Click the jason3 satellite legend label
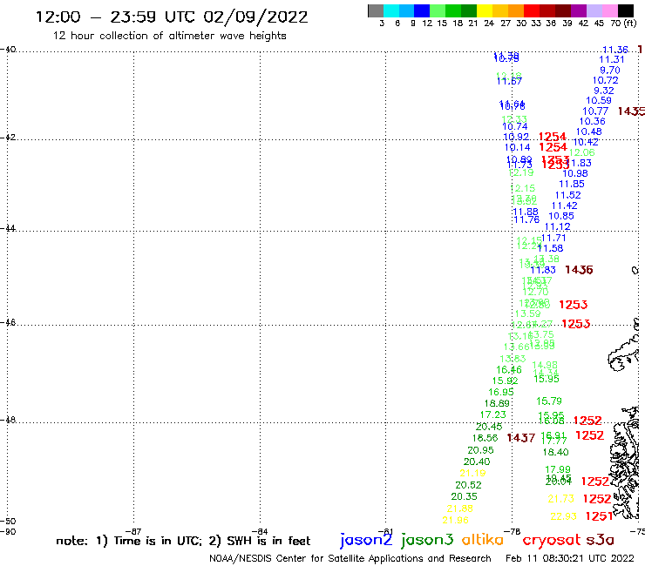This screenshot has width=645, height=566. (x=427, y=540)
